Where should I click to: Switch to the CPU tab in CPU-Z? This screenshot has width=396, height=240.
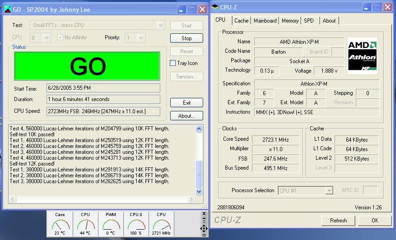[x=220, y=20]
